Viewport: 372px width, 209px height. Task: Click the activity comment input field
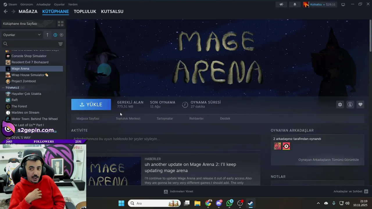(166, 139)
